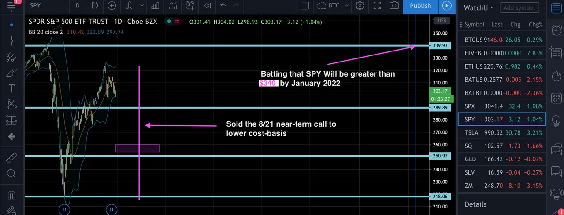The height and width of the screenshot is (215, 564).
Task: Select SPX row in the watchlist
Action: pyautogui.click(x=502, y=106)
